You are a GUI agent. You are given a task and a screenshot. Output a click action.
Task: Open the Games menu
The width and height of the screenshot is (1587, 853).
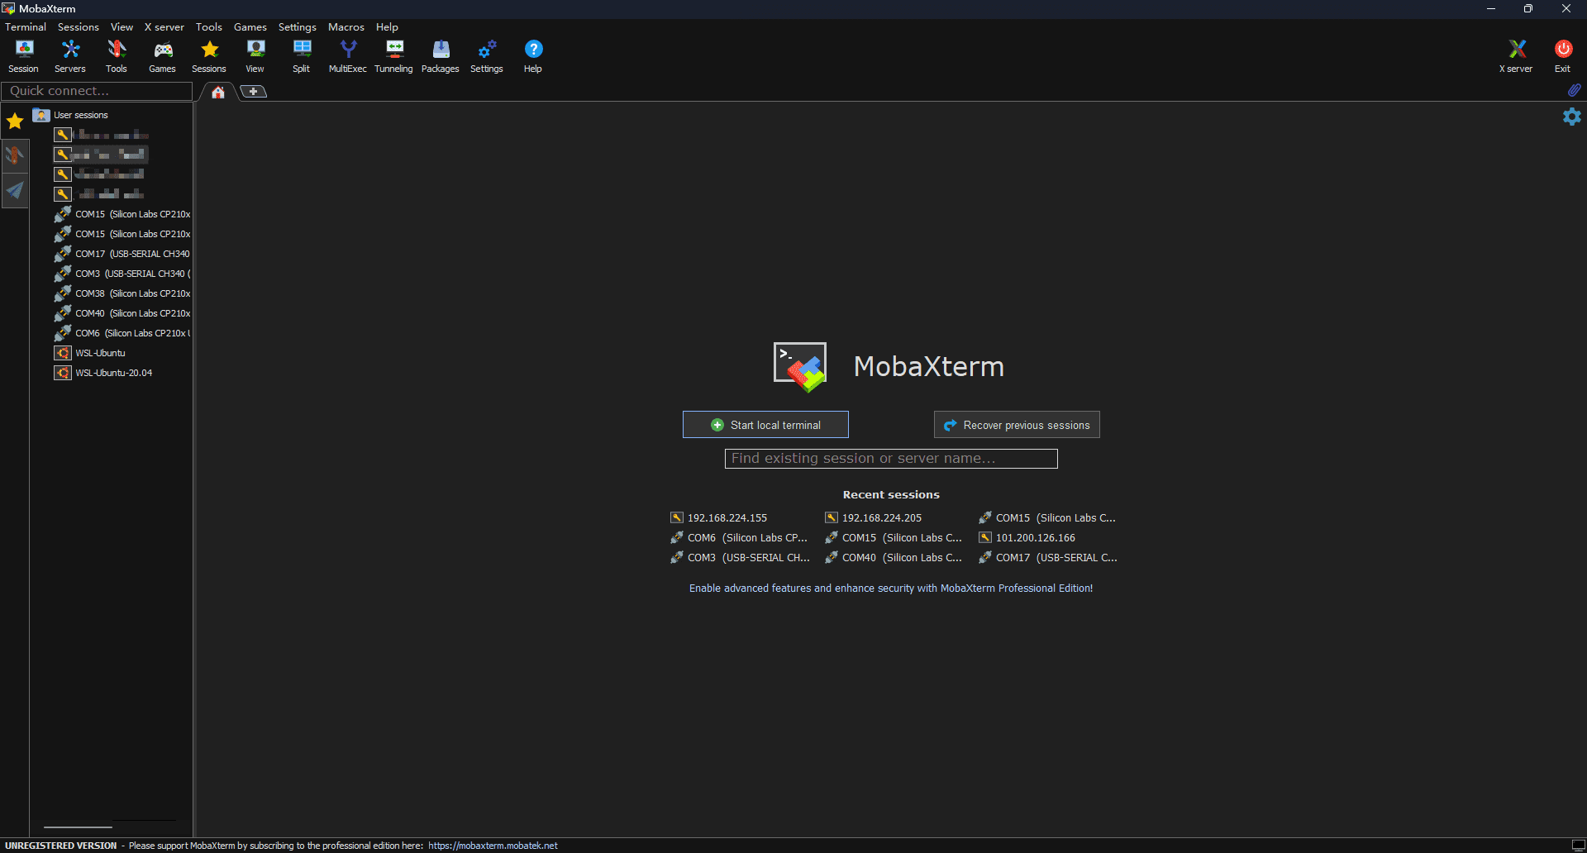(250, 27)
